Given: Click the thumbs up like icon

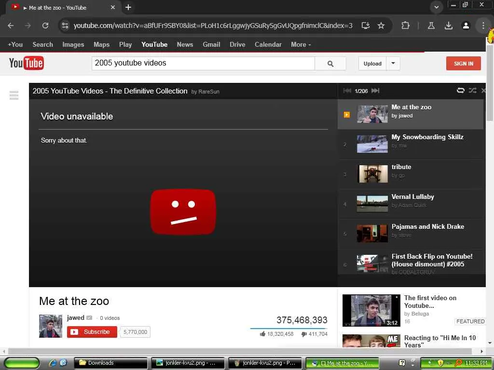Looking at the screenshot, I should coord(263,334).
